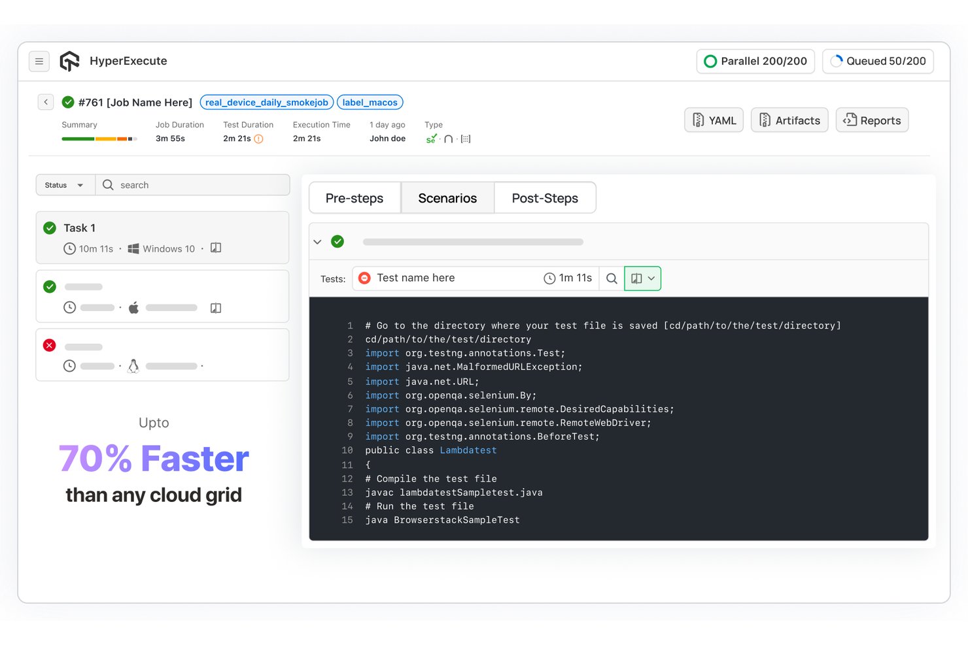
Task: Click code line 'java BrowserstackSampleTest'
Action: click(442, 520)
